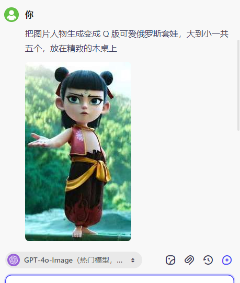Click the vertical scrollbar thumb
Image resolution: width=240 pixels, height=283 pixels.
point(238,85)
